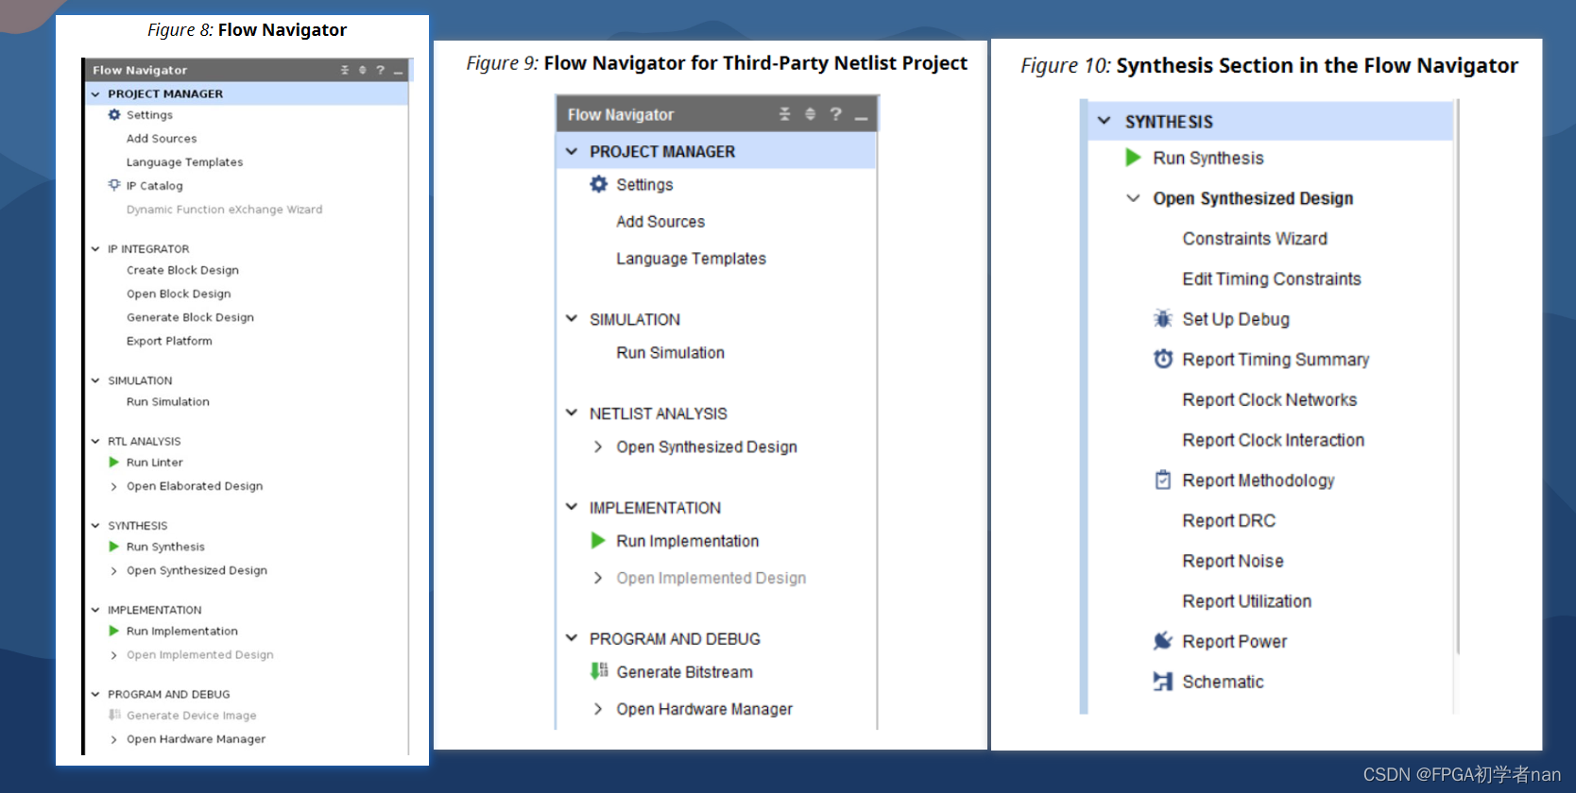Collapse PROGRAM AND DEBUG chevron in Figure 9
The height and width of the screenshot is (793, 1576).
572,638
